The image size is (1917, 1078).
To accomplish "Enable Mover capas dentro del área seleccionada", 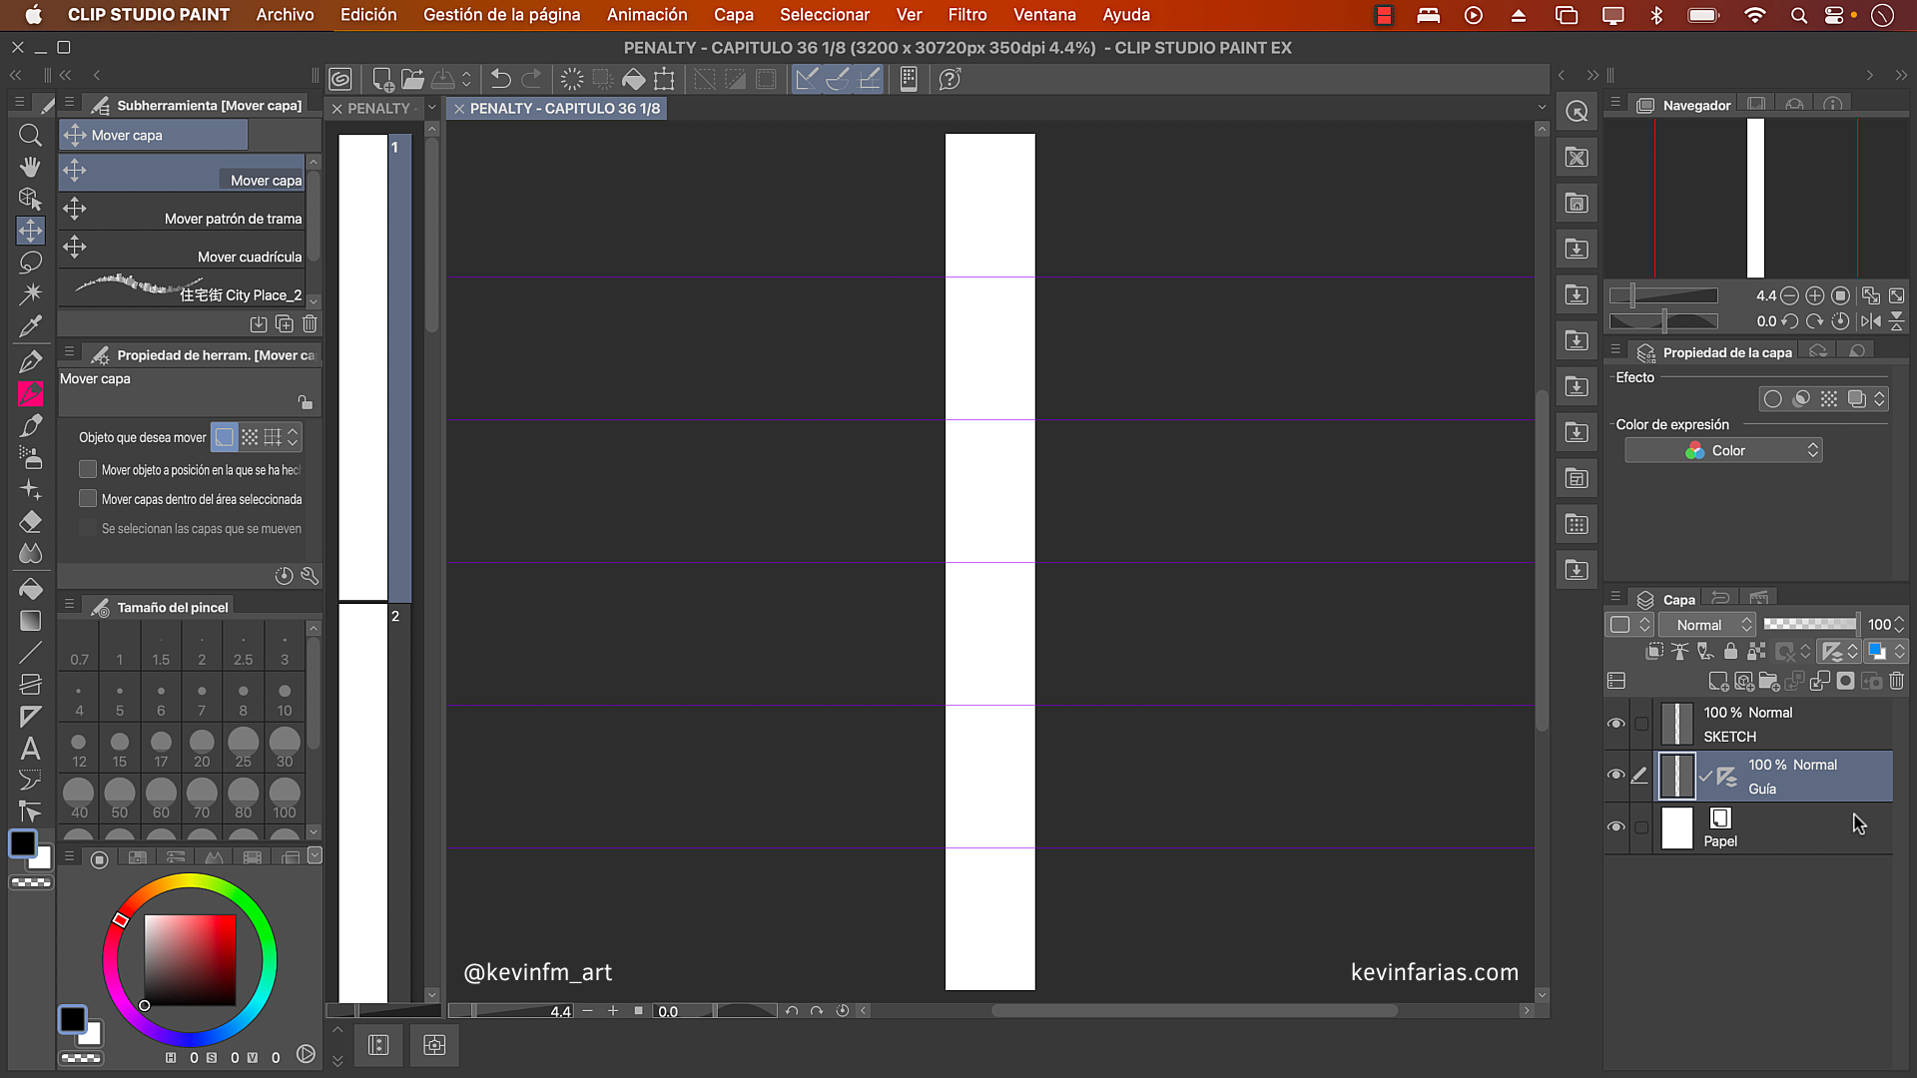I will pos(88,499).
